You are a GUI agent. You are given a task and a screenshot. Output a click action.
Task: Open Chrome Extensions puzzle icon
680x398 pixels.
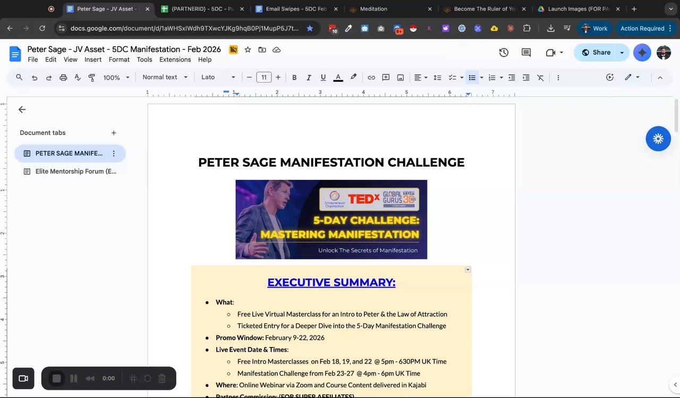(526, 28)
